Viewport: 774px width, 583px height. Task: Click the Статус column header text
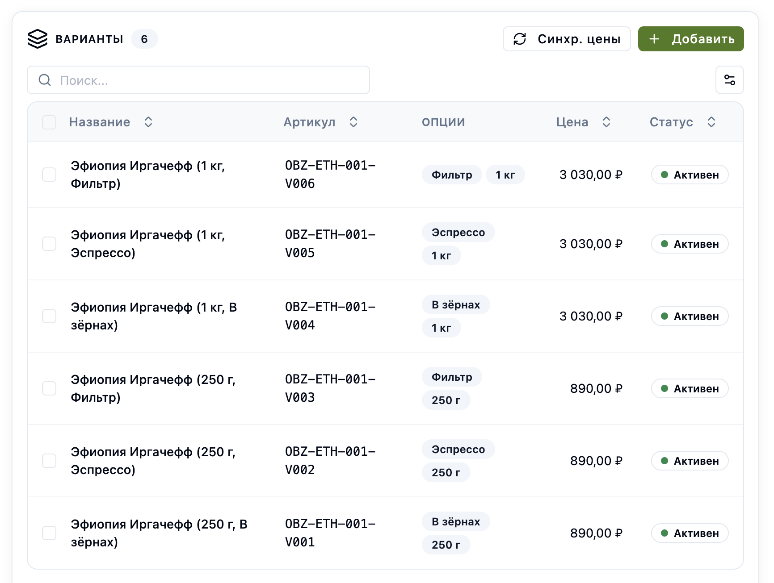tap(671, 122)
